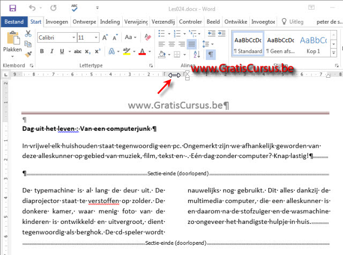Screen dimensions: 343x255
Task: Open the Customize Quick Access Toolbar arrow
Action: coord(98,8)
